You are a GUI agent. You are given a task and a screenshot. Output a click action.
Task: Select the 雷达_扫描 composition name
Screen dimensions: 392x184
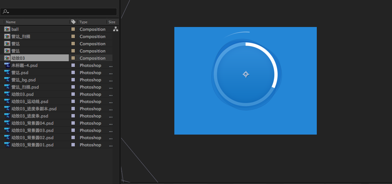(x=21, y=36)
